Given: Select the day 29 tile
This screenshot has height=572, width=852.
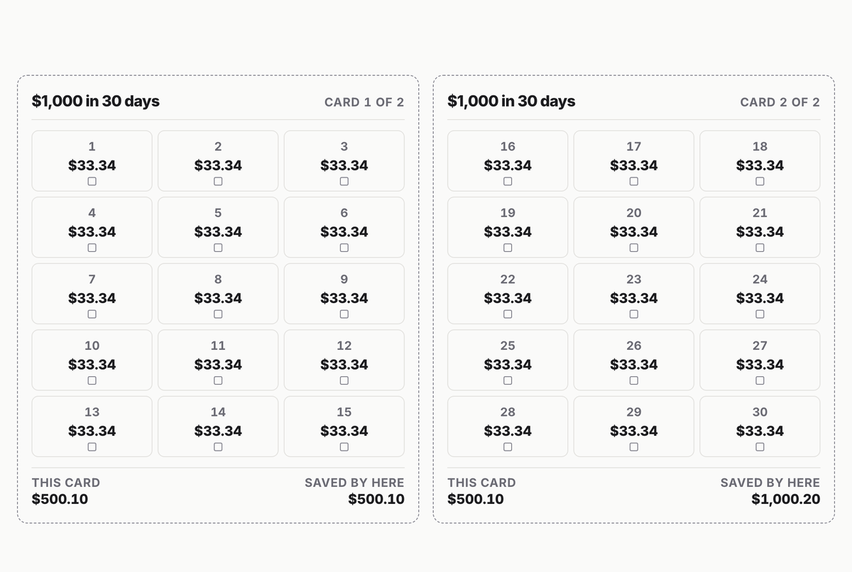Looking at the screenshot, I should pos(634,426).
